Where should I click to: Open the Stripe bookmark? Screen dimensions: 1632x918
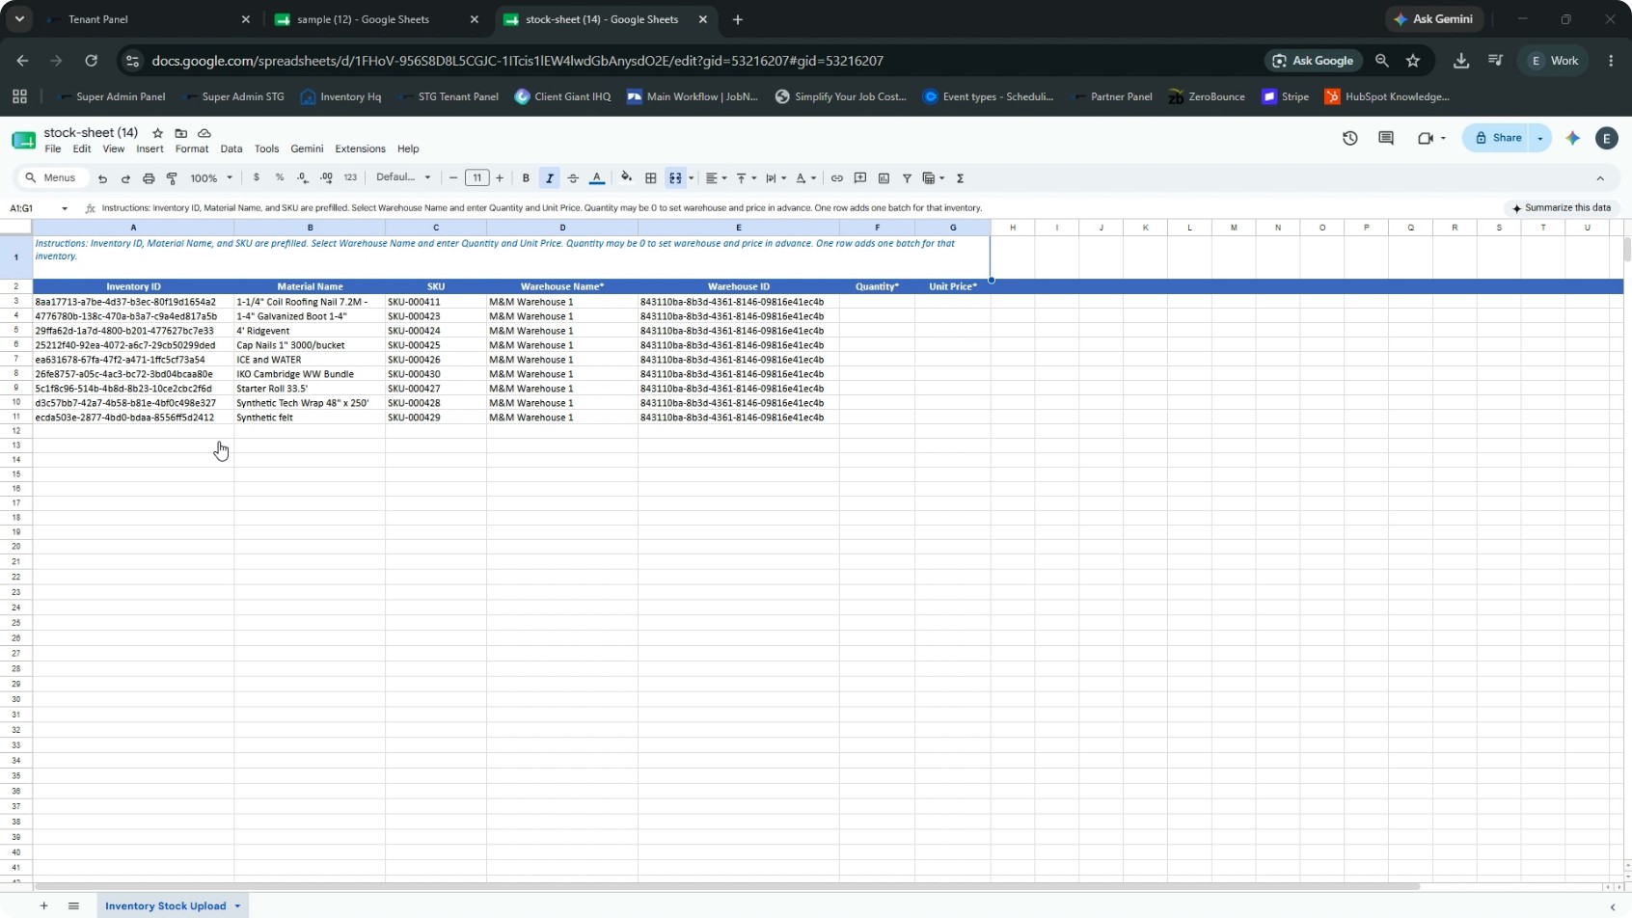click(1286, 96)
